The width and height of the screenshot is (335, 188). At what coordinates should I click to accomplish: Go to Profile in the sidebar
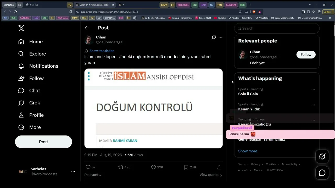31,115
